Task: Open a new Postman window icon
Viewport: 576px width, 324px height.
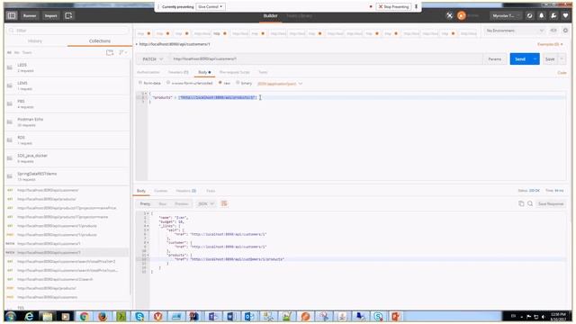Action: coord(68,15)
